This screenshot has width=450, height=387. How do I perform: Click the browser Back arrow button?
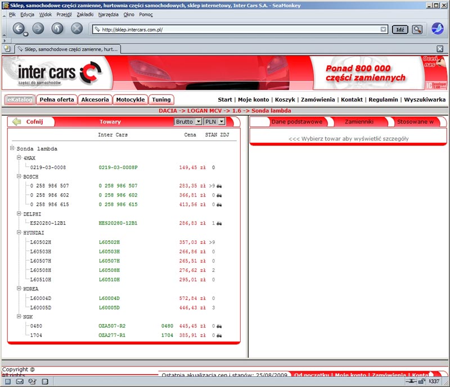(19, 28)
